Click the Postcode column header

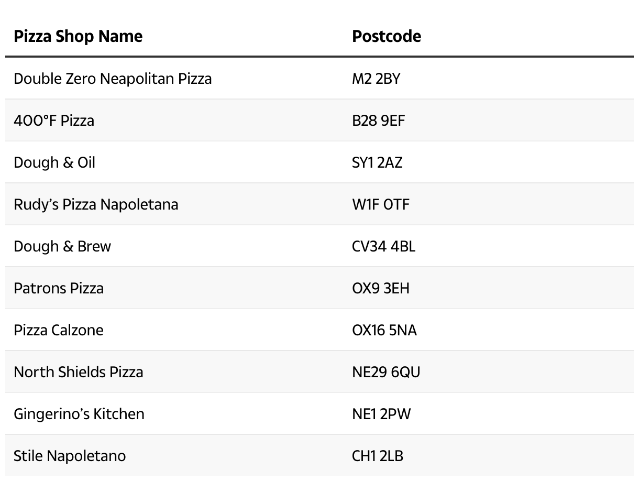[x=386, y=36]
